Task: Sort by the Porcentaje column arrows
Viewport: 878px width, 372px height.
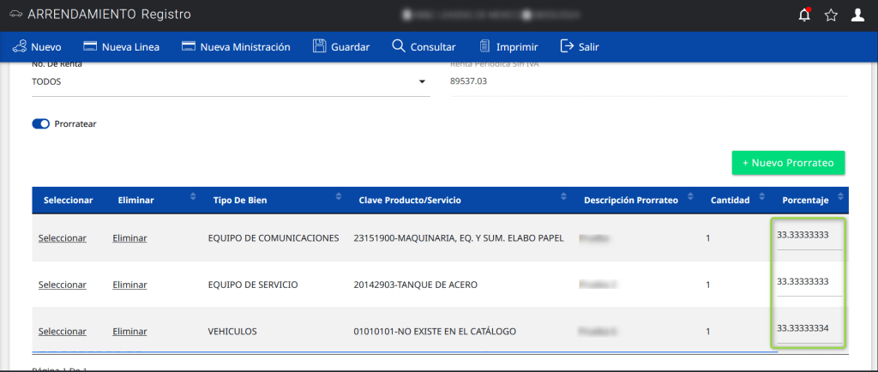Action: click(839, 200)
